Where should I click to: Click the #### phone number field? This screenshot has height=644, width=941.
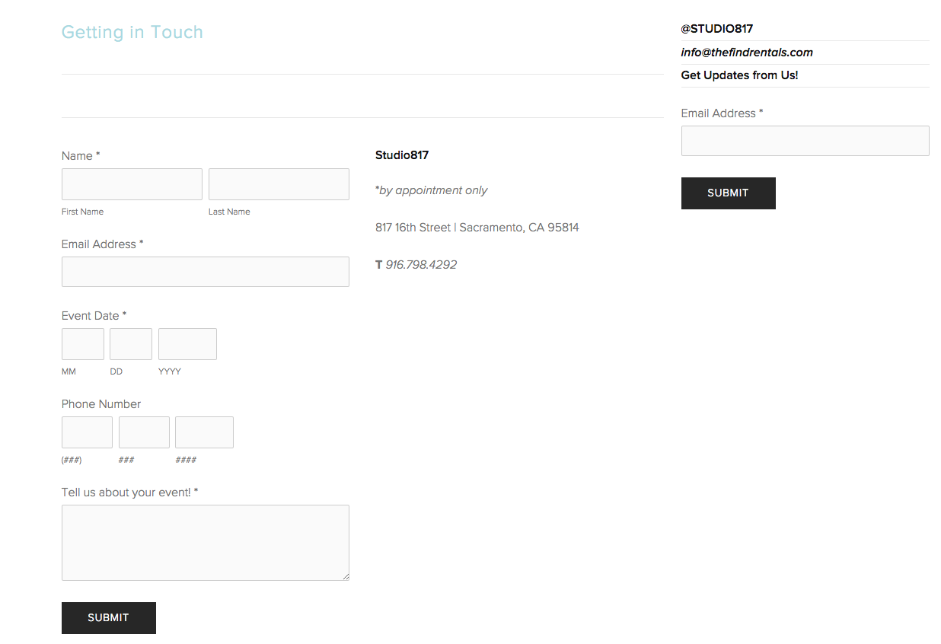pyautogui.click(x=204, y=432)
